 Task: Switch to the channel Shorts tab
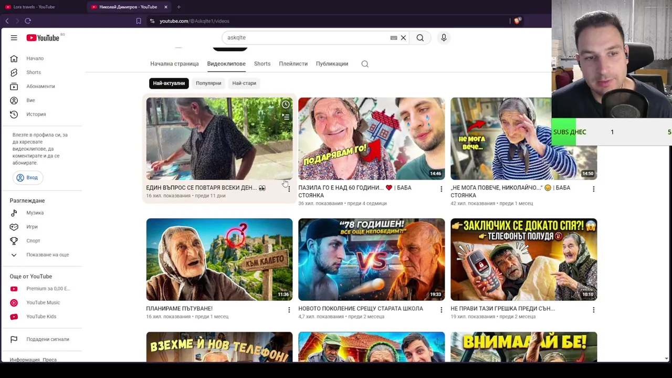pos(262,64)
